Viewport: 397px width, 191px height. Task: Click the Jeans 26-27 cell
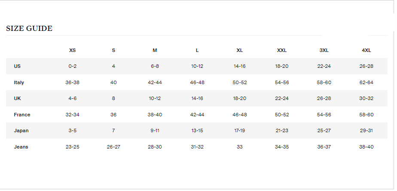pos(113,147)
